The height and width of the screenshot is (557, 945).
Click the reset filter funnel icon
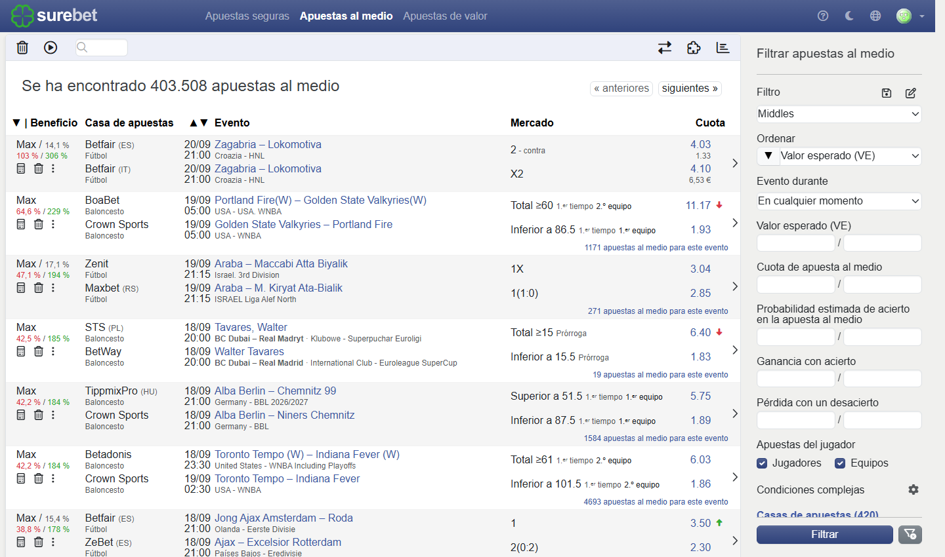pyautogui.click(x=910, y=535)
